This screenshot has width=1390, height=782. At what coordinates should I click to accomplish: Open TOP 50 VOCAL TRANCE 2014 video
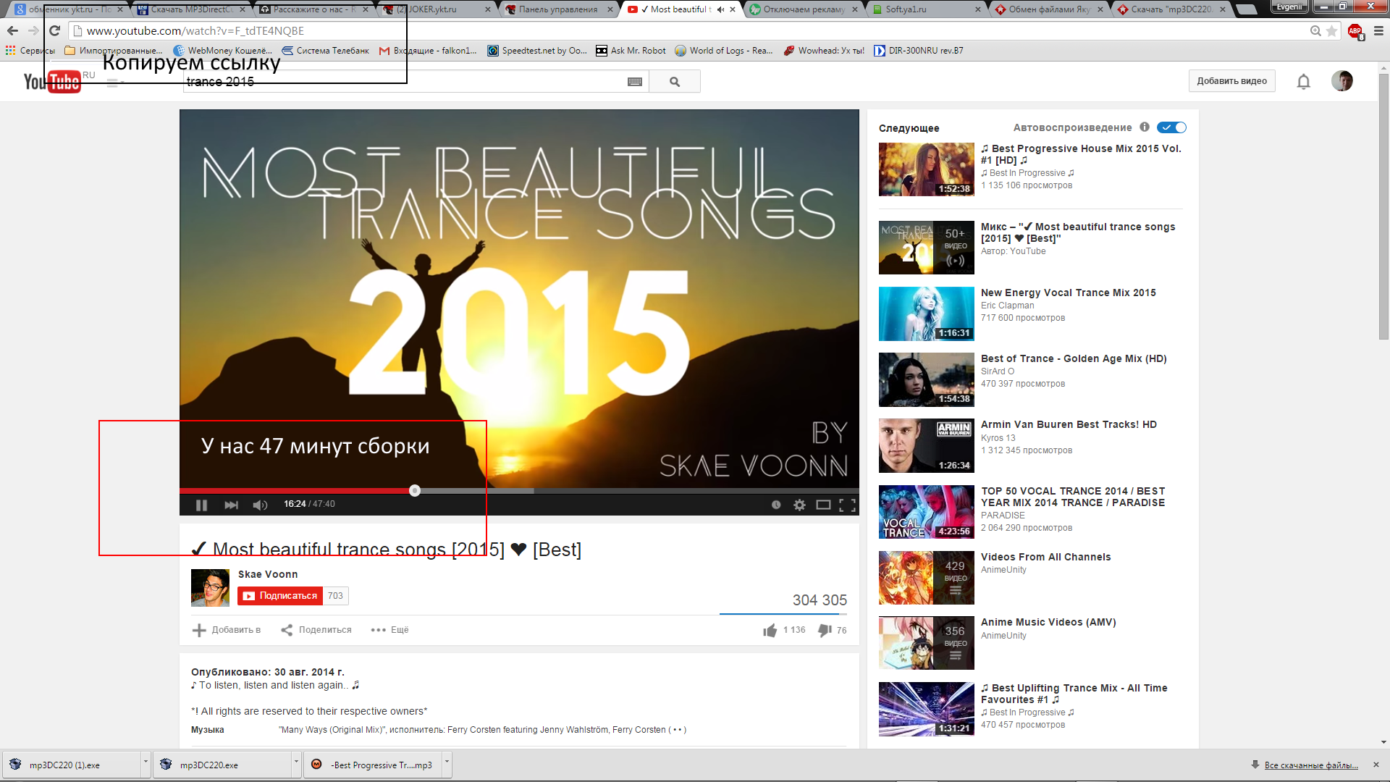(x=1072, y=497)
